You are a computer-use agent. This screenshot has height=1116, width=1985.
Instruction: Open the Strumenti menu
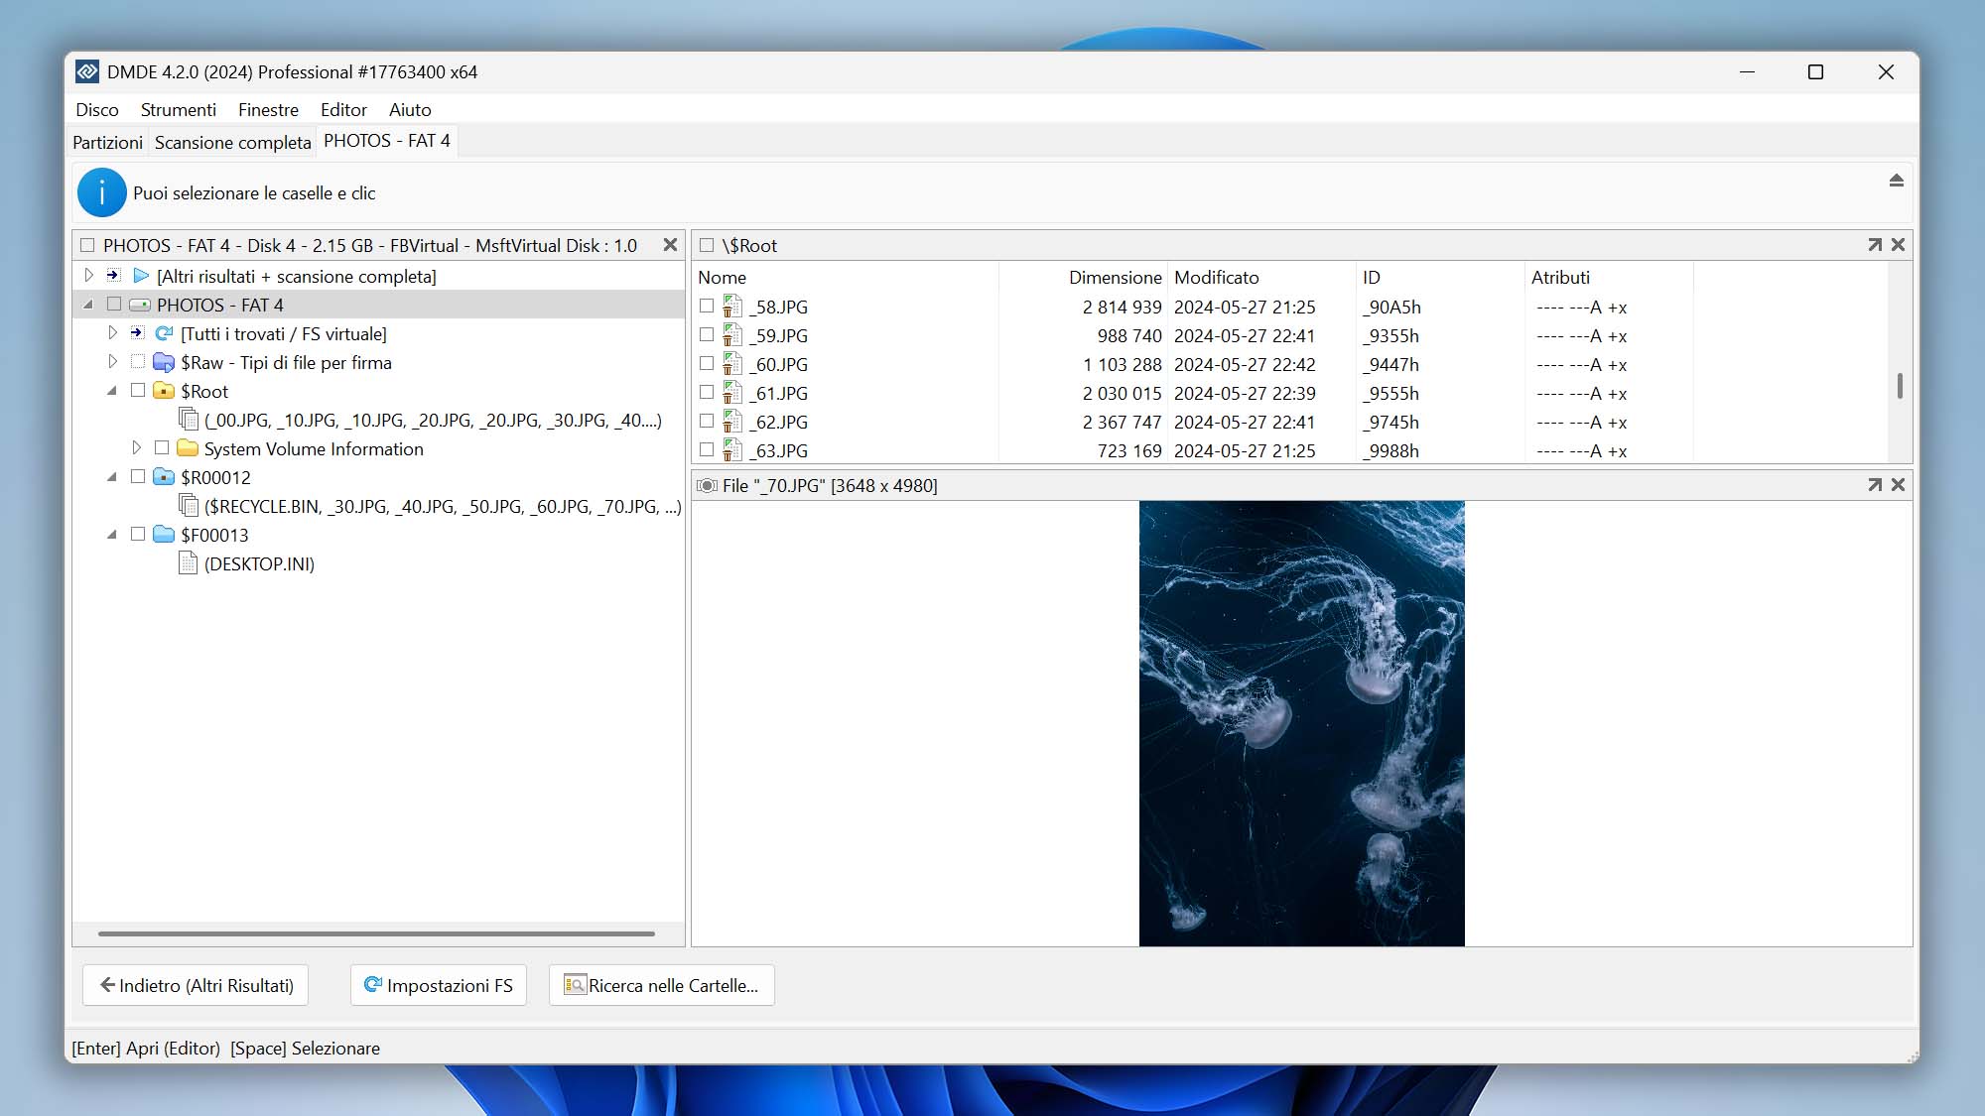coord(178,110)
